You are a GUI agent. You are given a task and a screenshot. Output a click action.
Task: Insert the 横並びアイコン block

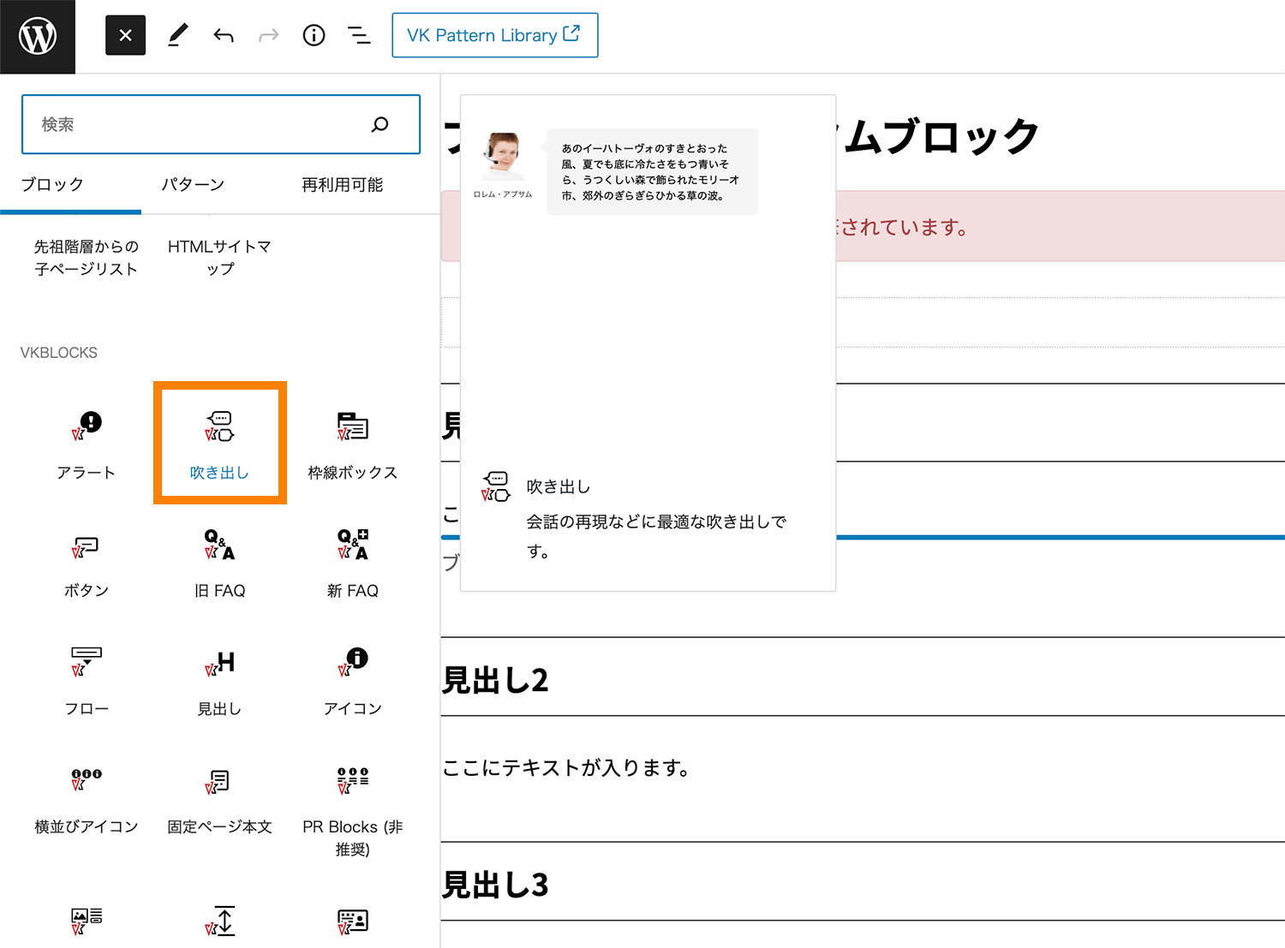click(86, 796)
